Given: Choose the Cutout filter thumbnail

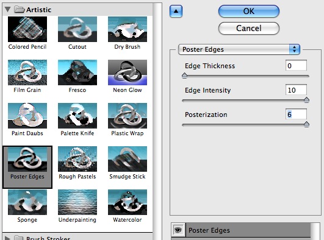Looking at the screenshot, I should coord(77,29).
